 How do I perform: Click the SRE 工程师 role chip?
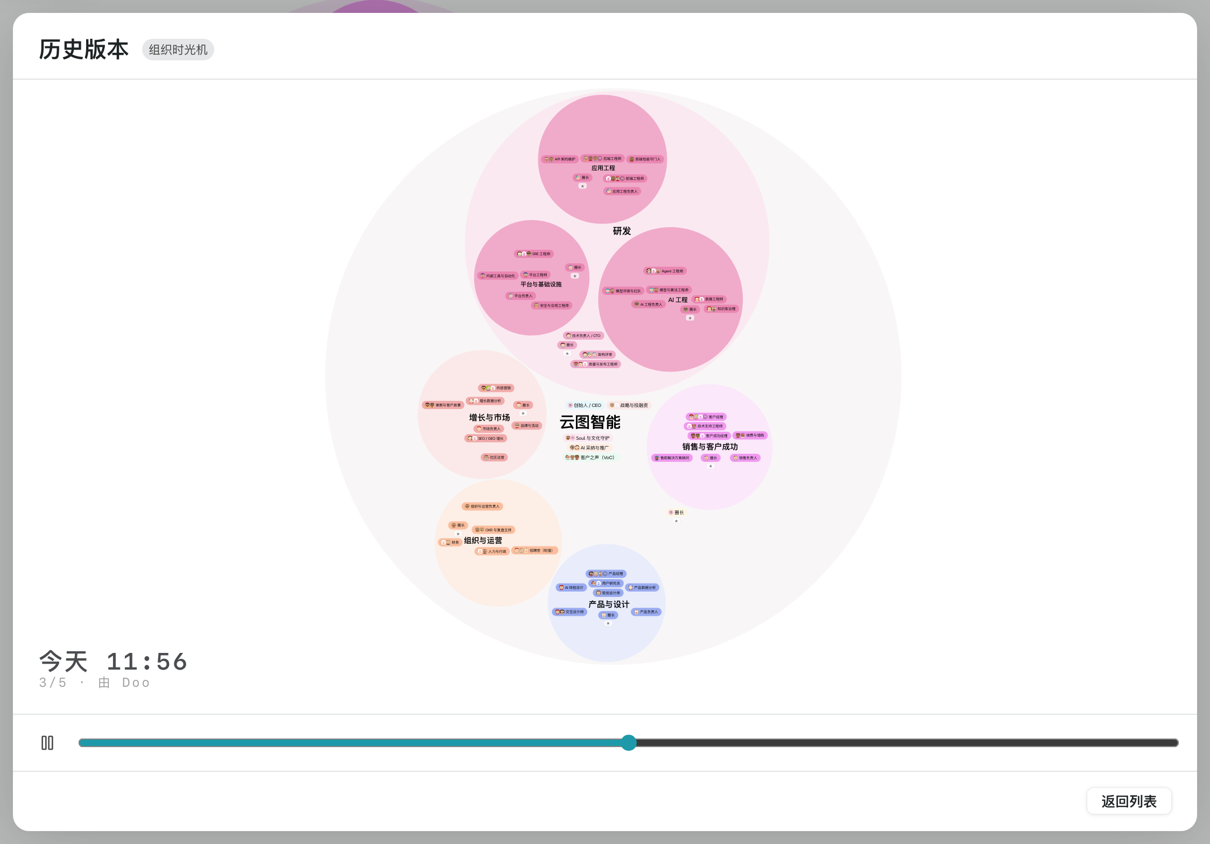tap(534, 254)
